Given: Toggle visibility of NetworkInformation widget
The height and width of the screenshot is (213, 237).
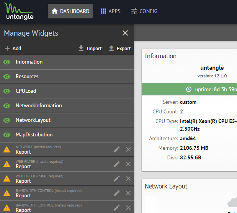Looking at the screenshot, I should pyautogui.click(x=7, y=106).
